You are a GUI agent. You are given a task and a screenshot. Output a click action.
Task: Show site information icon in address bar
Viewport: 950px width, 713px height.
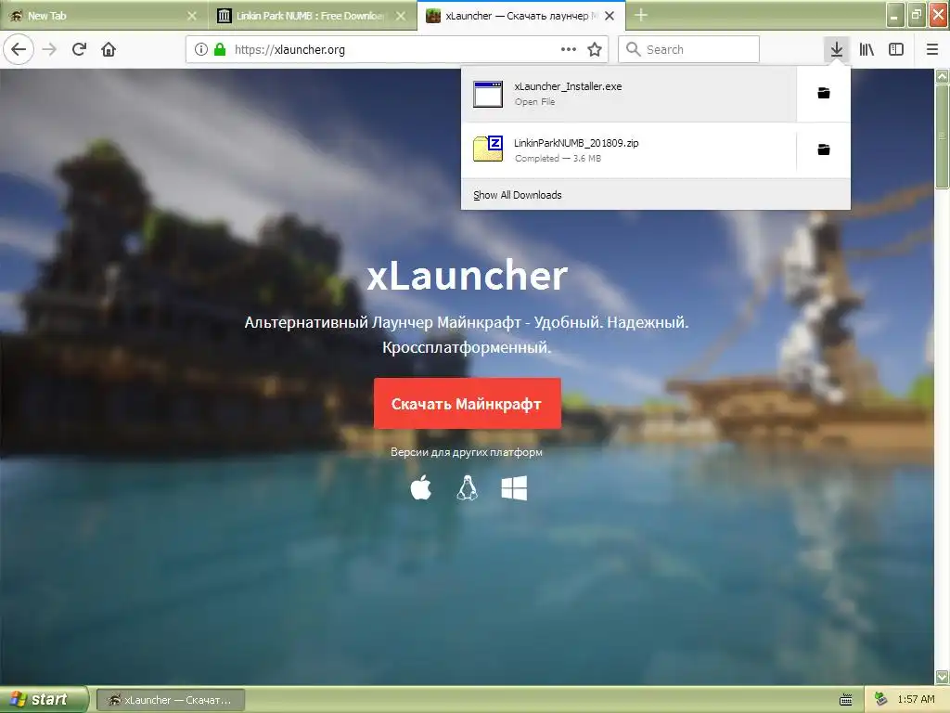point(201,49)
